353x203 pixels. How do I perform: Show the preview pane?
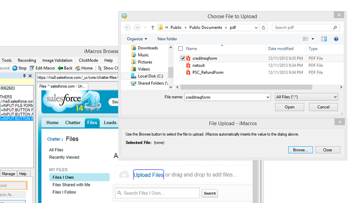pyautogui.click(x=324, y=39)
